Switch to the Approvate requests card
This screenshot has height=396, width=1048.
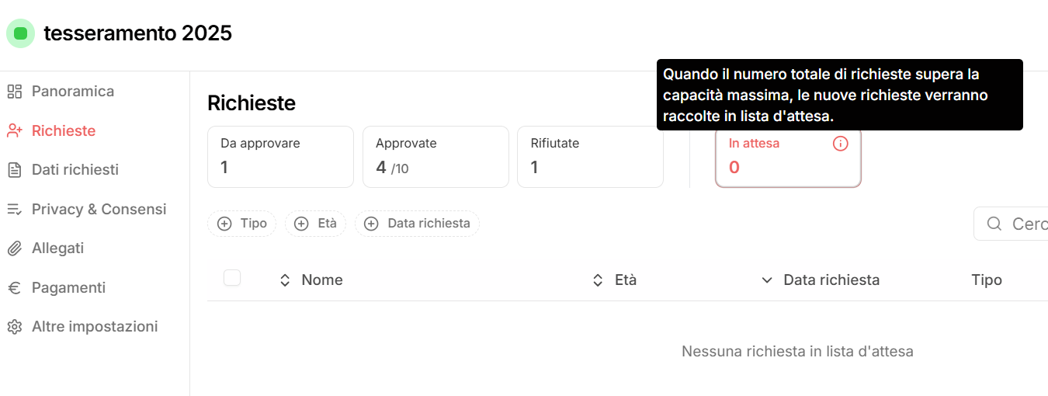(436, 157)
